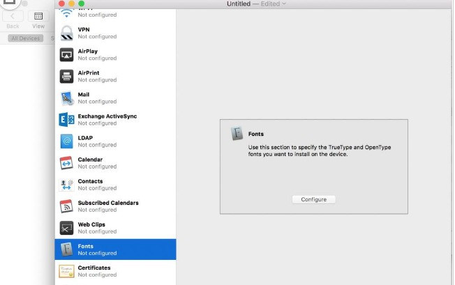455x285 pixels.
Task: Choose the Mail payload stamp icon
Action: 67,98
